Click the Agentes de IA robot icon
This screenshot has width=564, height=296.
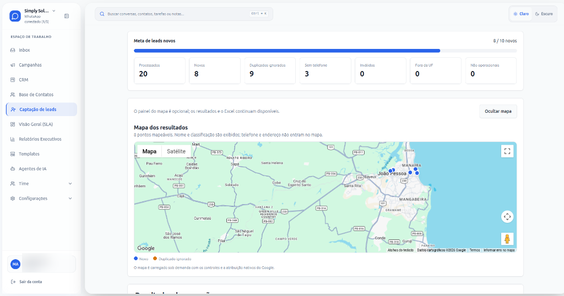coord(13,168)
